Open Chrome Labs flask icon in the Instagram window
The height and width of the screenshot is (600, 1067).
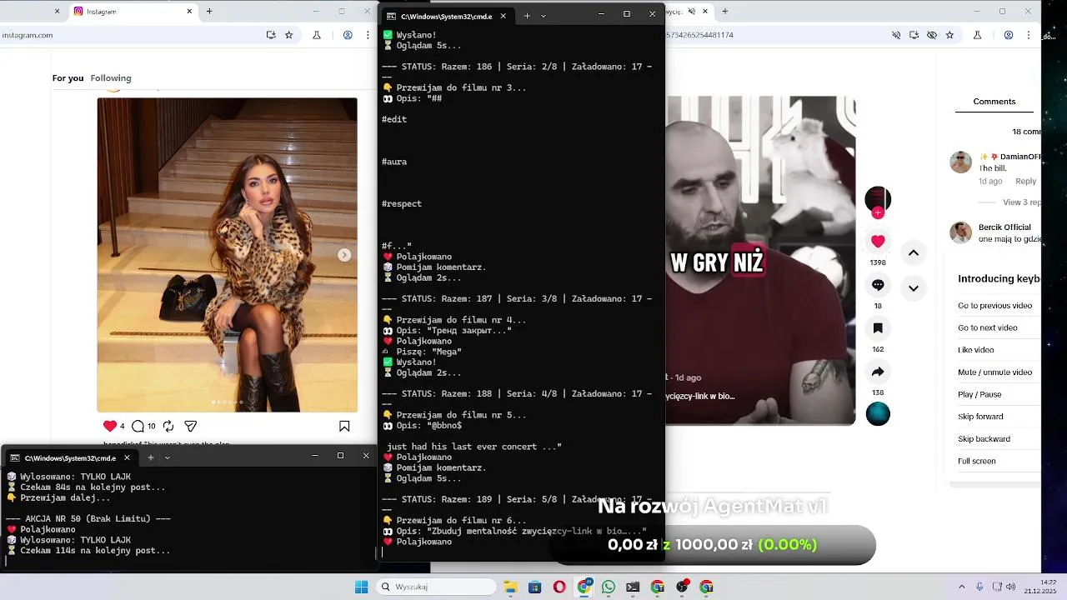click(x=317, y=35)
